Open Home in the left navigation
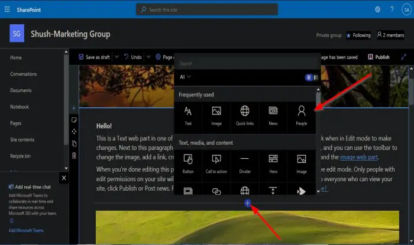This screenshot has width=414, height=245. click(x=16, y=58)
